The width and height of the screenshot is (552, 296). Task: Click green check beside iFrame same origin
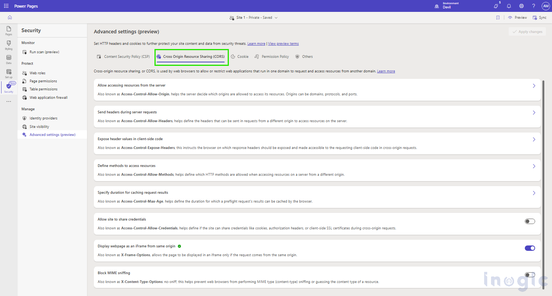coord(179,246)
